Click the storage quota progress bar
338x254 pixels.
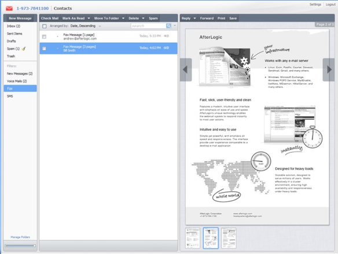pyautogui.click(x=20, y=245)
